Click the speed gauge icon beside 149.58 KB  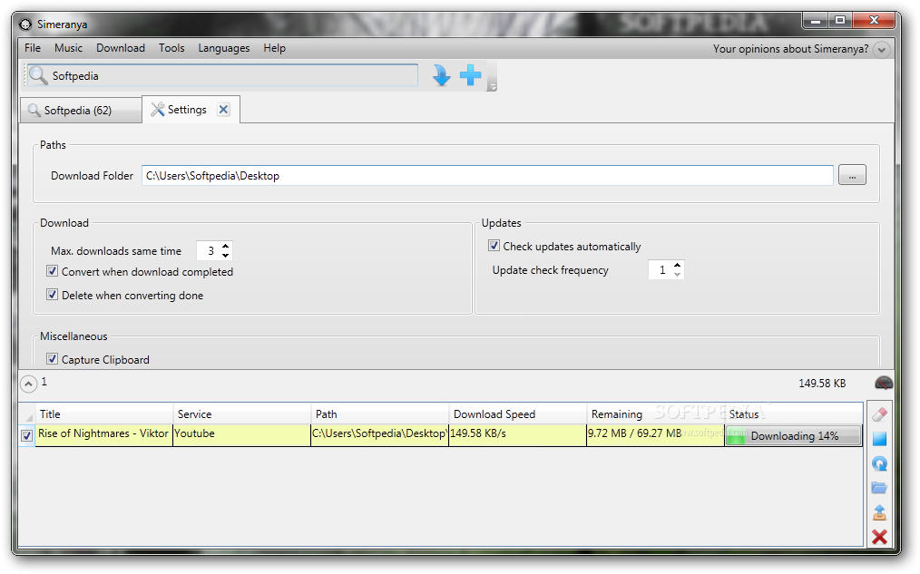tap(884, 383)
